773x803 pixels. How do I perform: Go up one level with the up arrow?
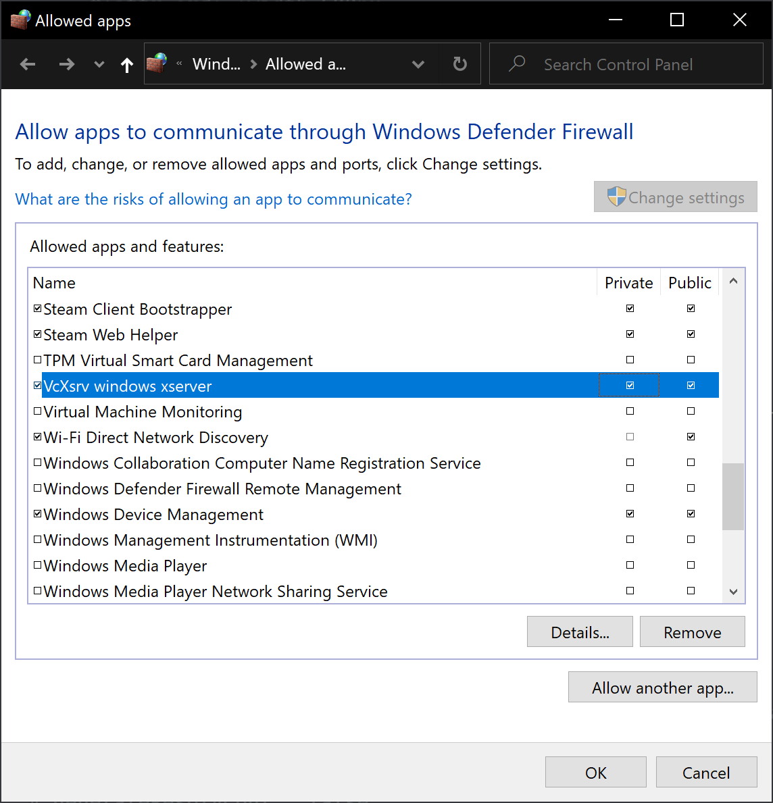[126, 64]
